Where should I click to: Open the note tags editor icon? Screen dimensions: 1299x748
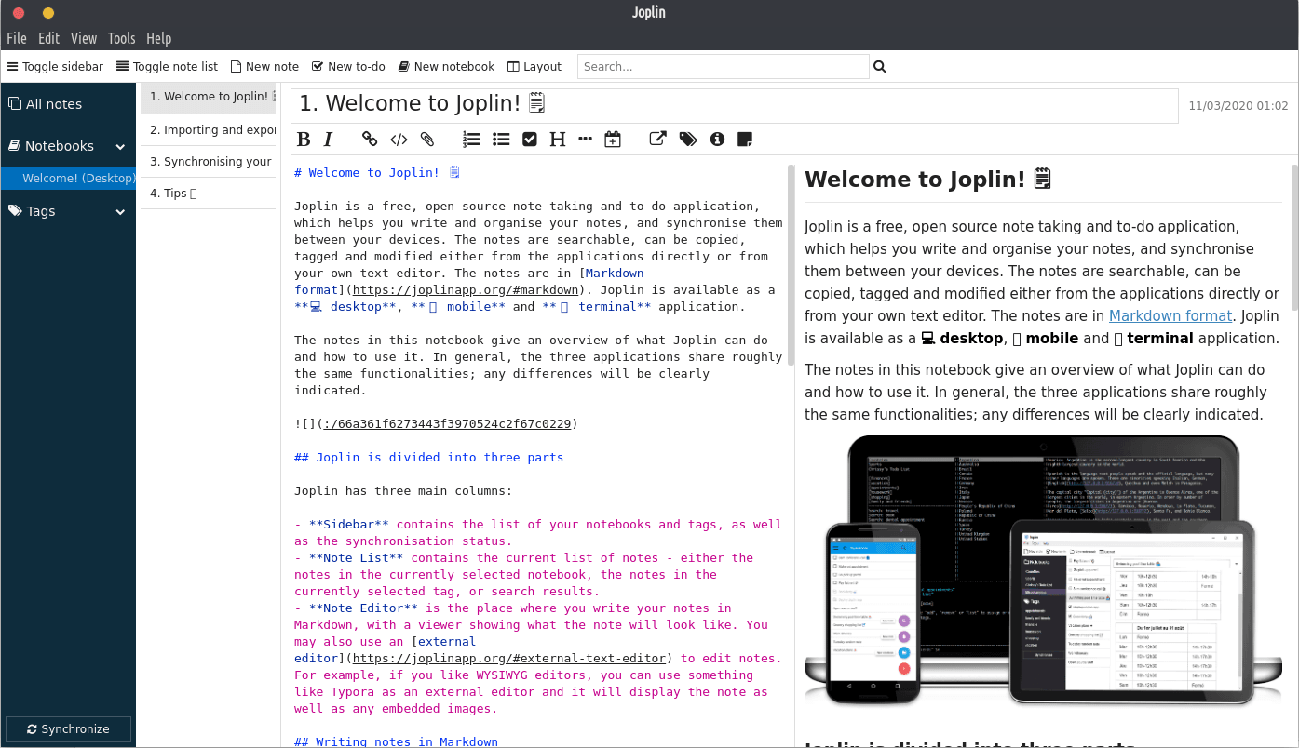pyautogui.click(x=688, y=140)
